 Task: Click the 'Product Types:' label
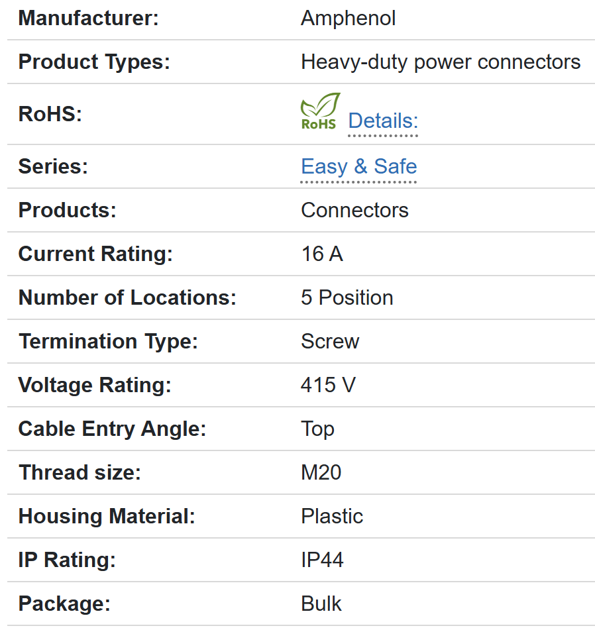point(94,62)
